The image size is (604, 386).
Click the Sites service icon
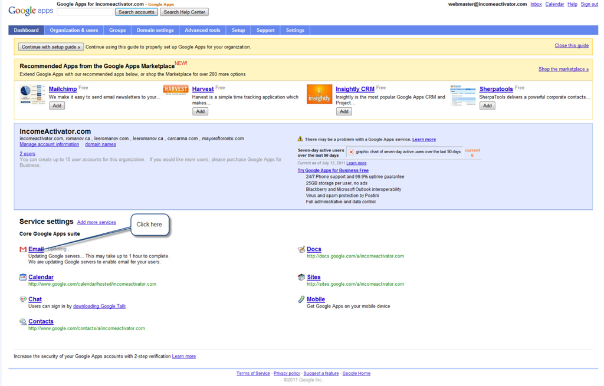(x=301, y=277)
